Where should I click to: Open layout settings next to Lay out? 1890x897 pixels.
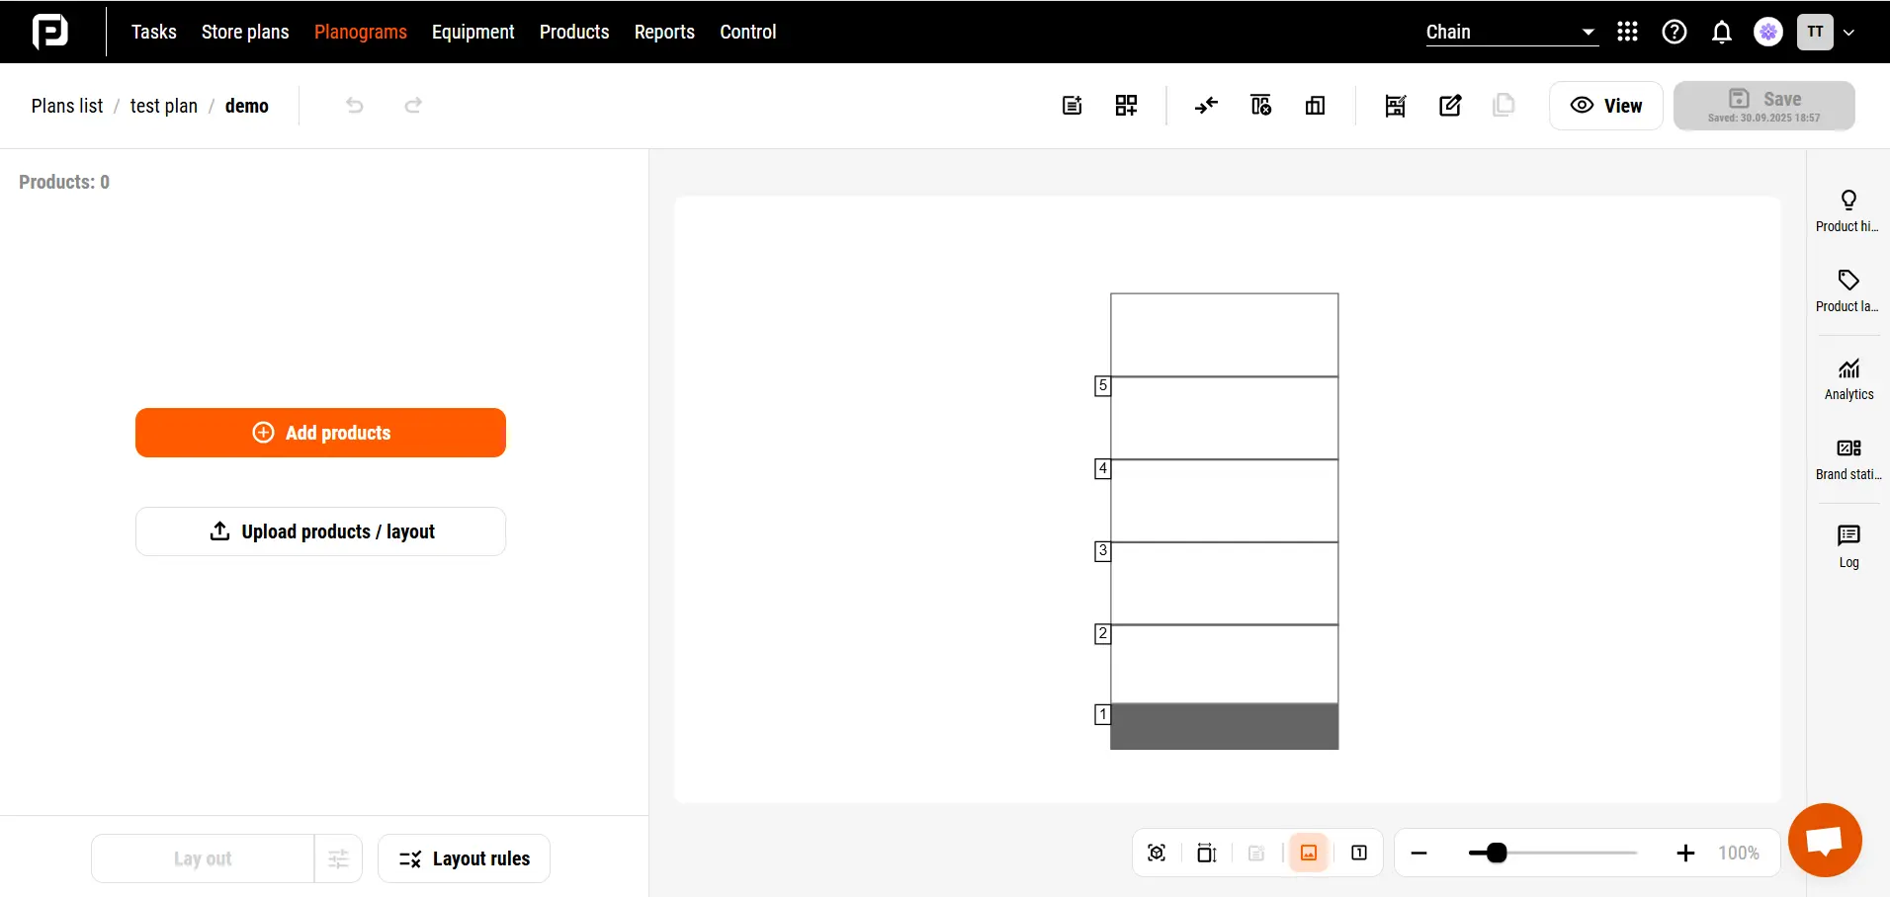coord(338,859)
